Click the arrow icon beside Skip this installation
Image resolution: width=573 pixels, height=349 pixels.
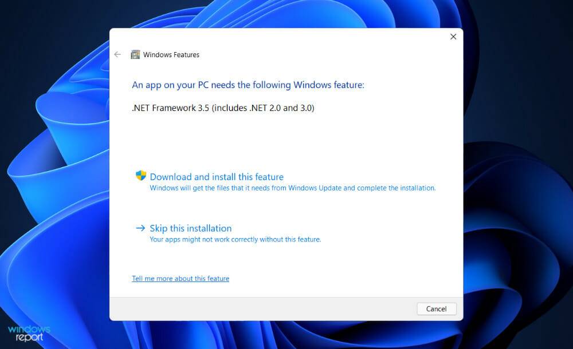click(140, 228)
